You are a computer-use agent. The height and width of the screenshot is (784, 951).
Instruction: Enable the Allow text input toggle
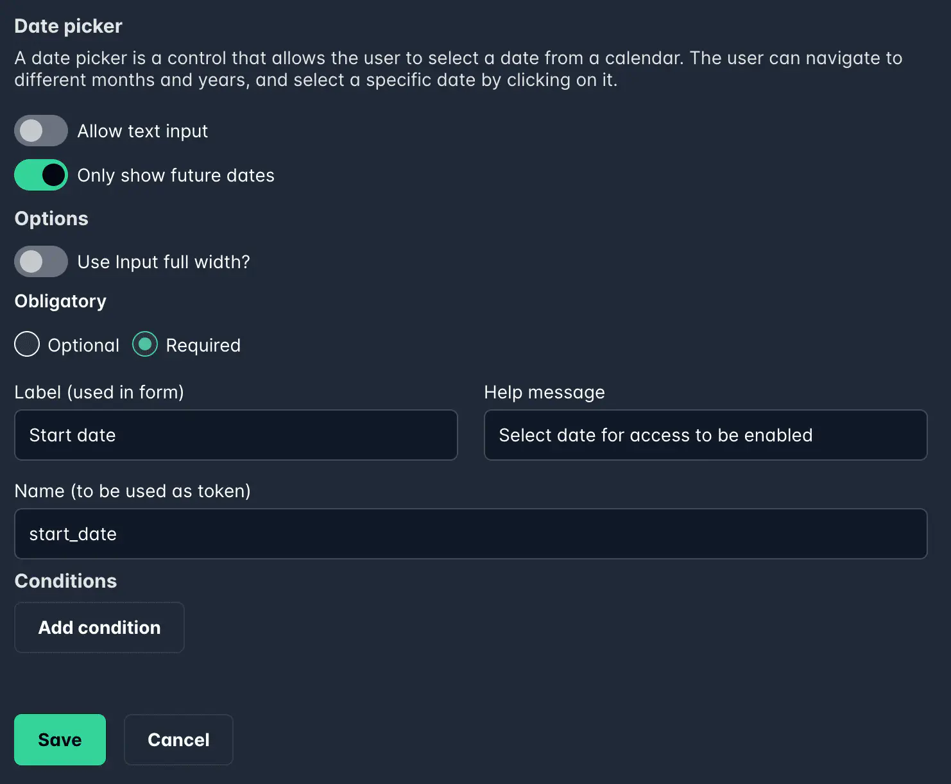pos(40,130)
